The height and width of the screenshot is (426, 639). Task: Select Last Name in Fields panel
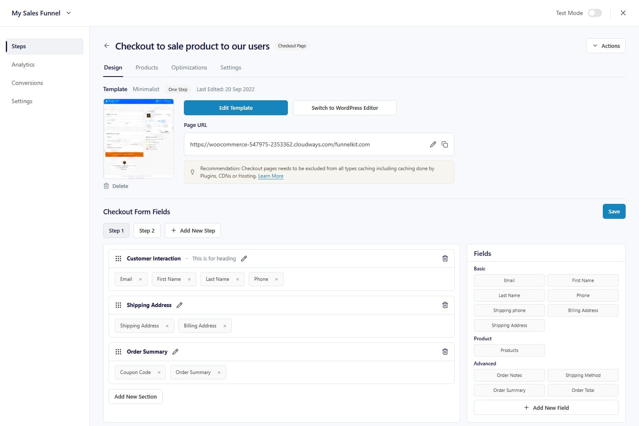(x=509, y=295)
